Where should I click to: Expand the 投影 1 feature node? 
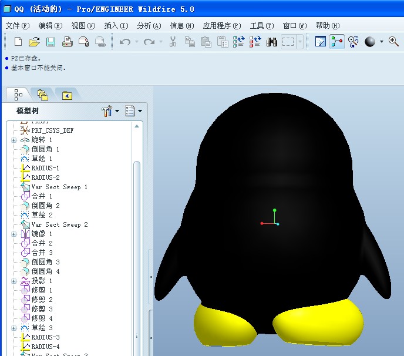[x=14, y=281]
